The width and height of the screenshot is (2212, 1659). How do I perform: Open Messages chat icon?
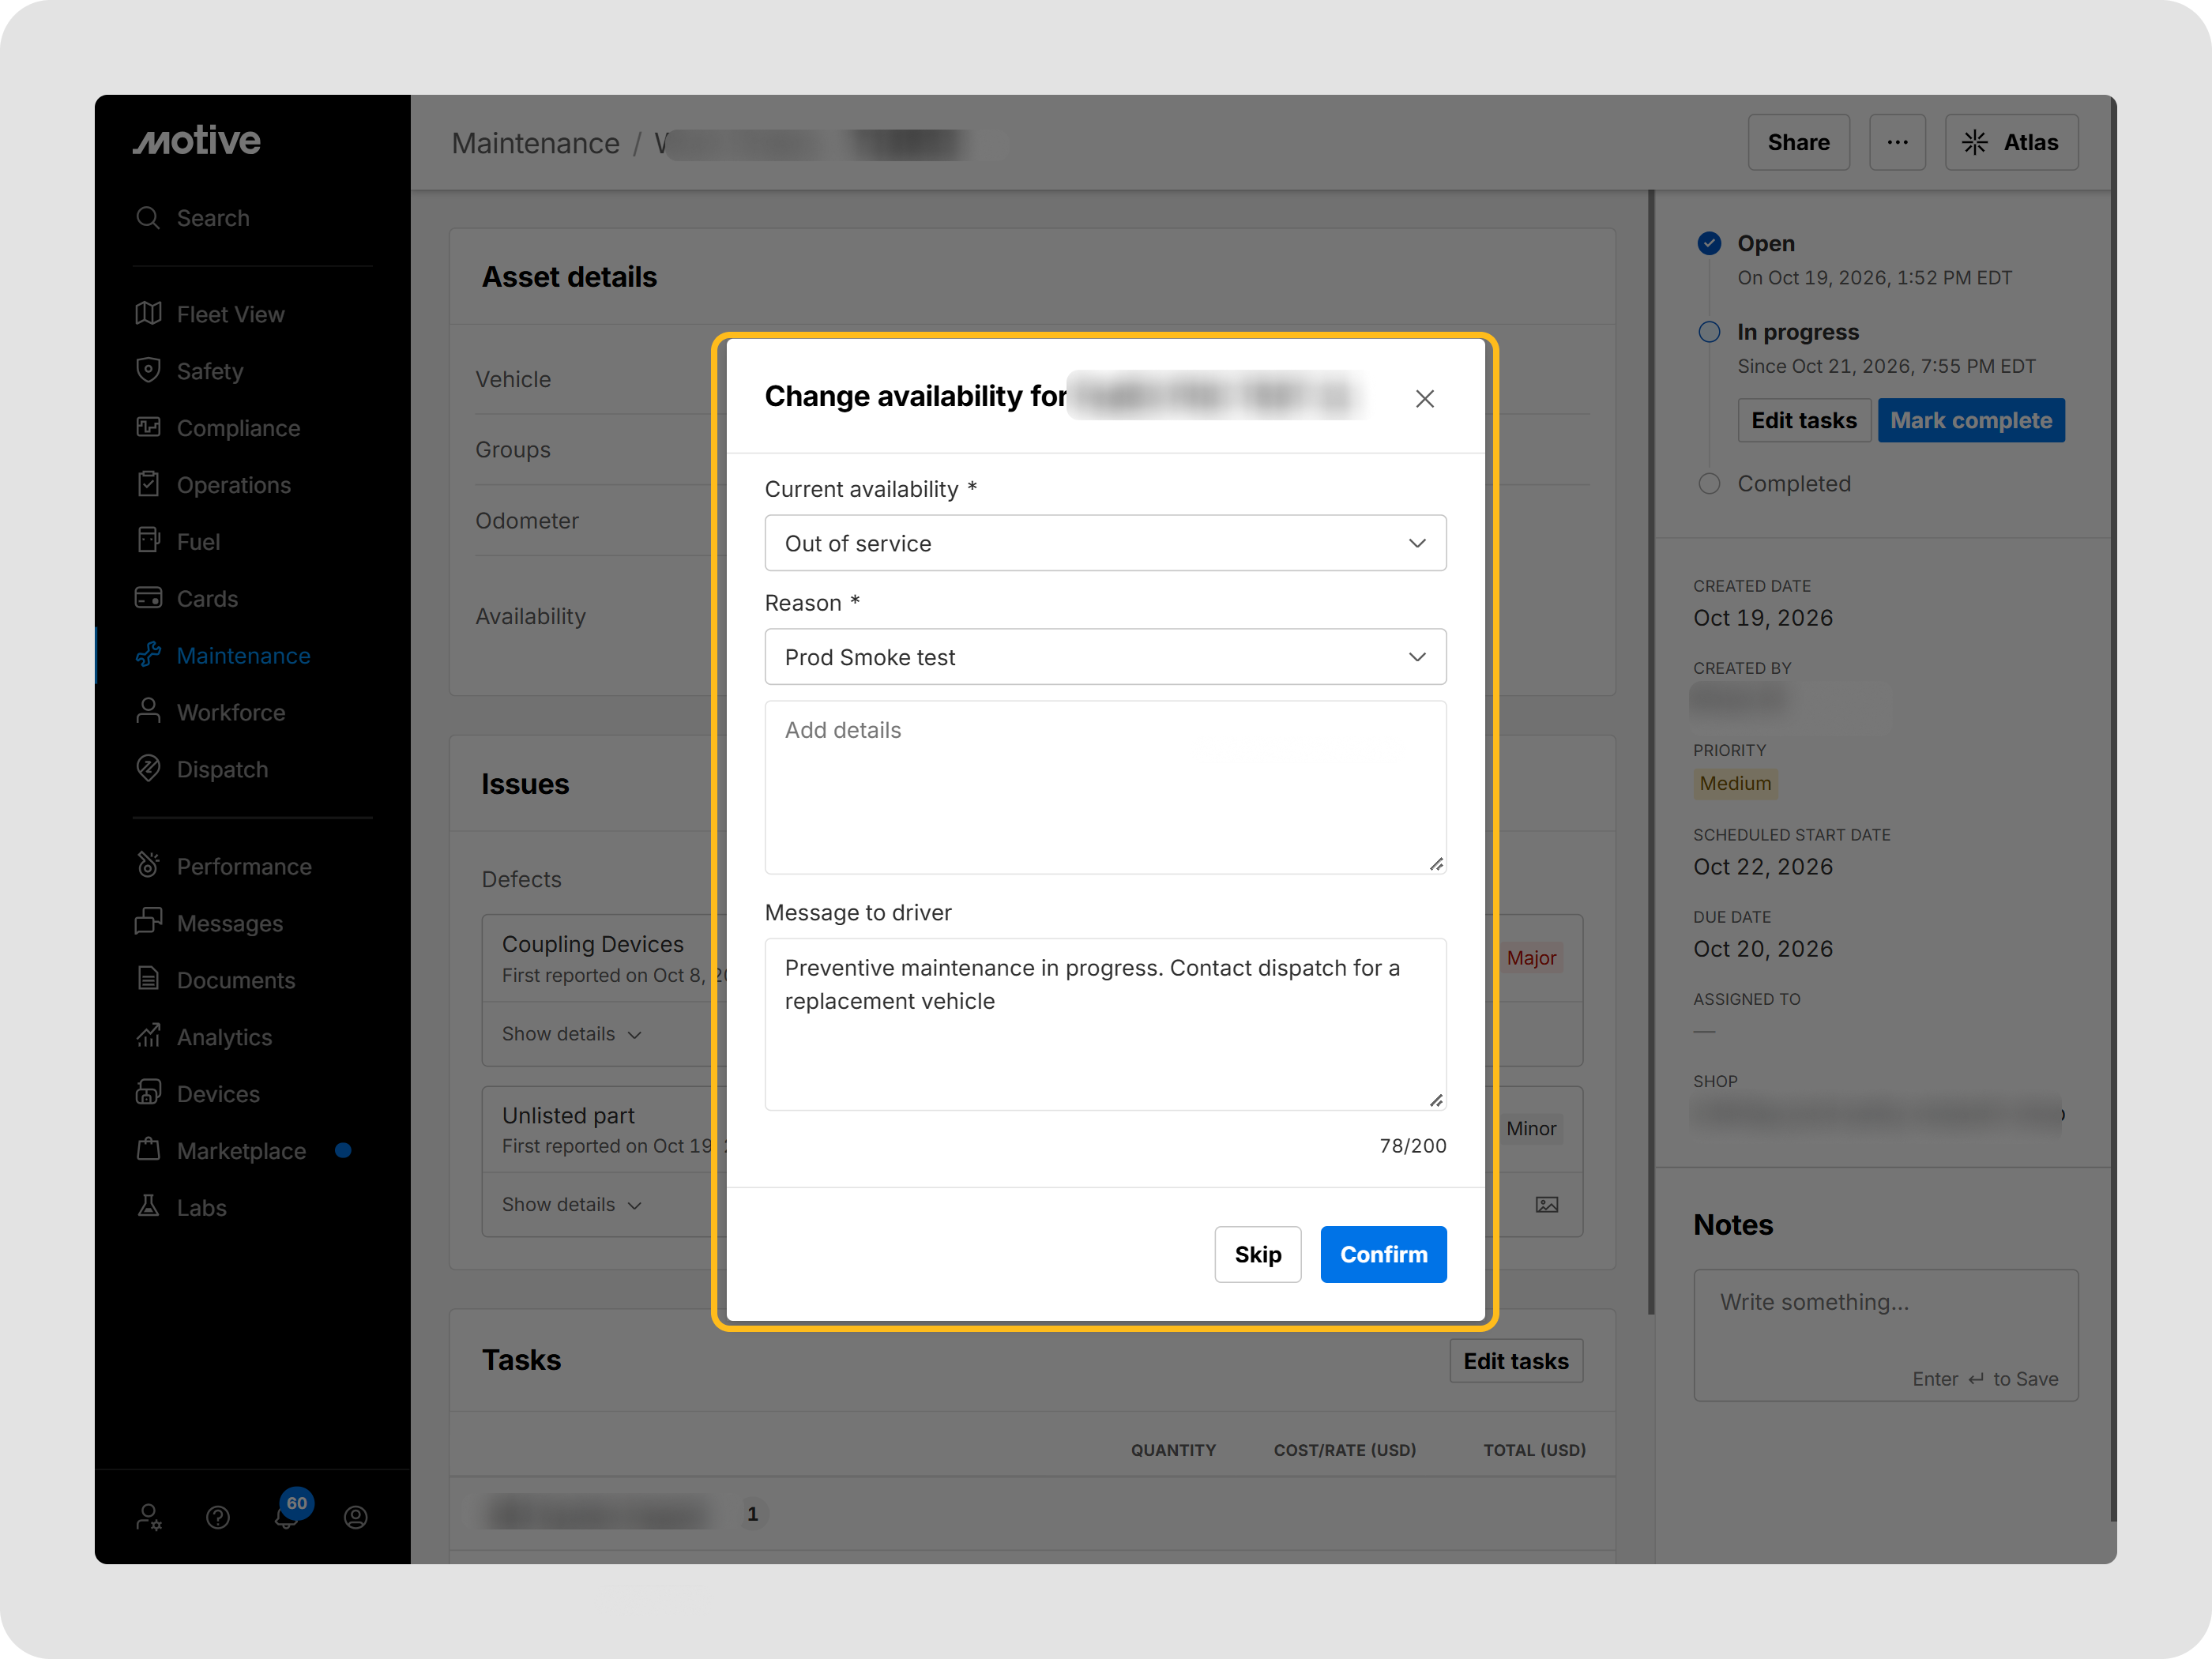(148, 922)
